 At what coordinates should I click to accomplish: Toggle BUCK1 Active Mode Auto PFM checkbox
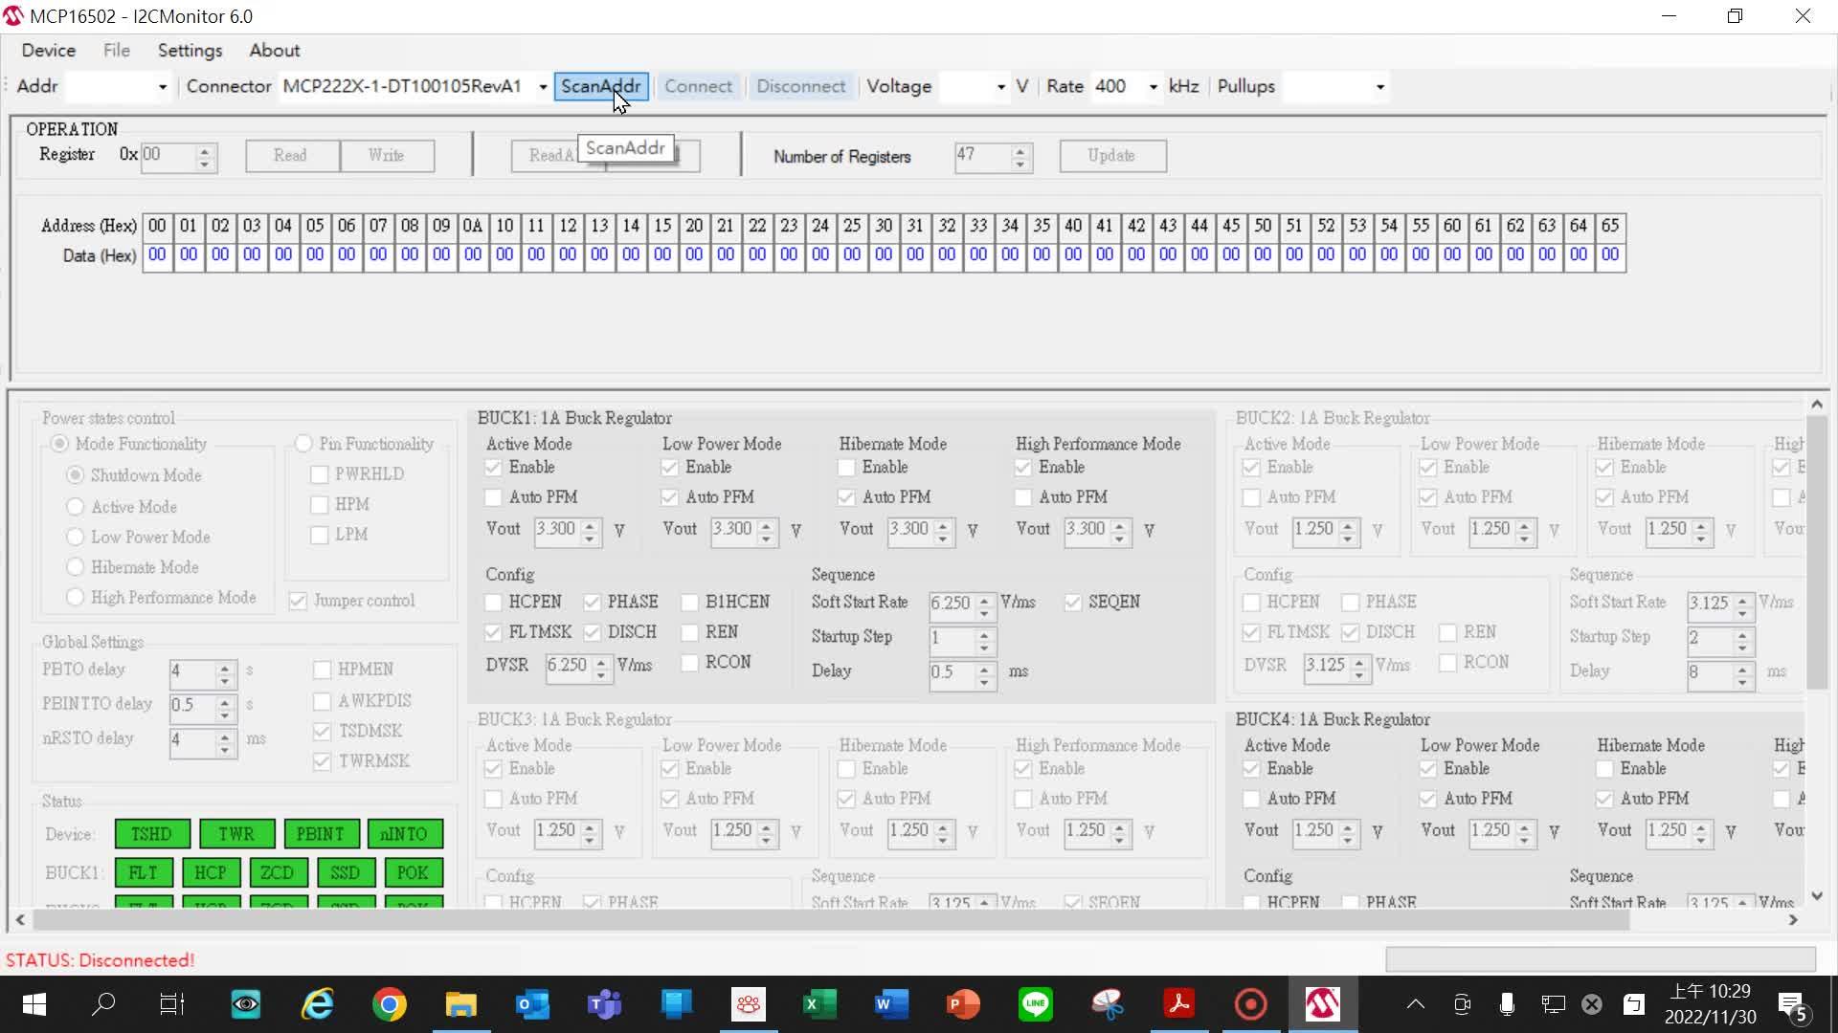(x=494, y=497)
